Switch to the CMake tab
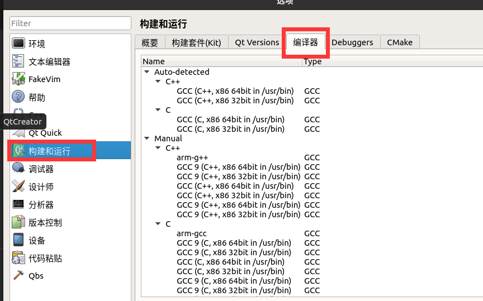Viewport: 483px width, 301px height. (400, 42)
